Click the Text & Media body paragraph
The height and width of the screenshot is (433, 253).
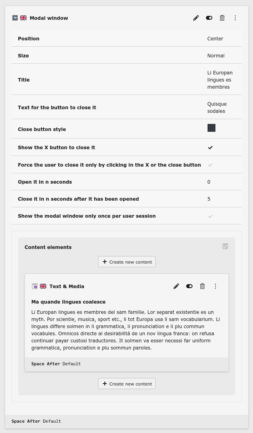tap(126, 330)
